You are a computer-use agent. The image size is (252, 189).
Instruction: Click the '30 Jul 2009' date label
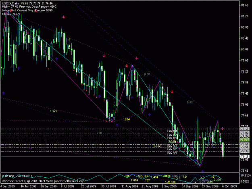click(x=108, y=186)
